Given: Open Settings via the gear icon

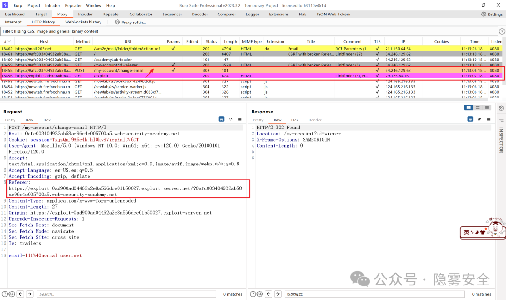Looking at the screenshot, I should (484, 14).
